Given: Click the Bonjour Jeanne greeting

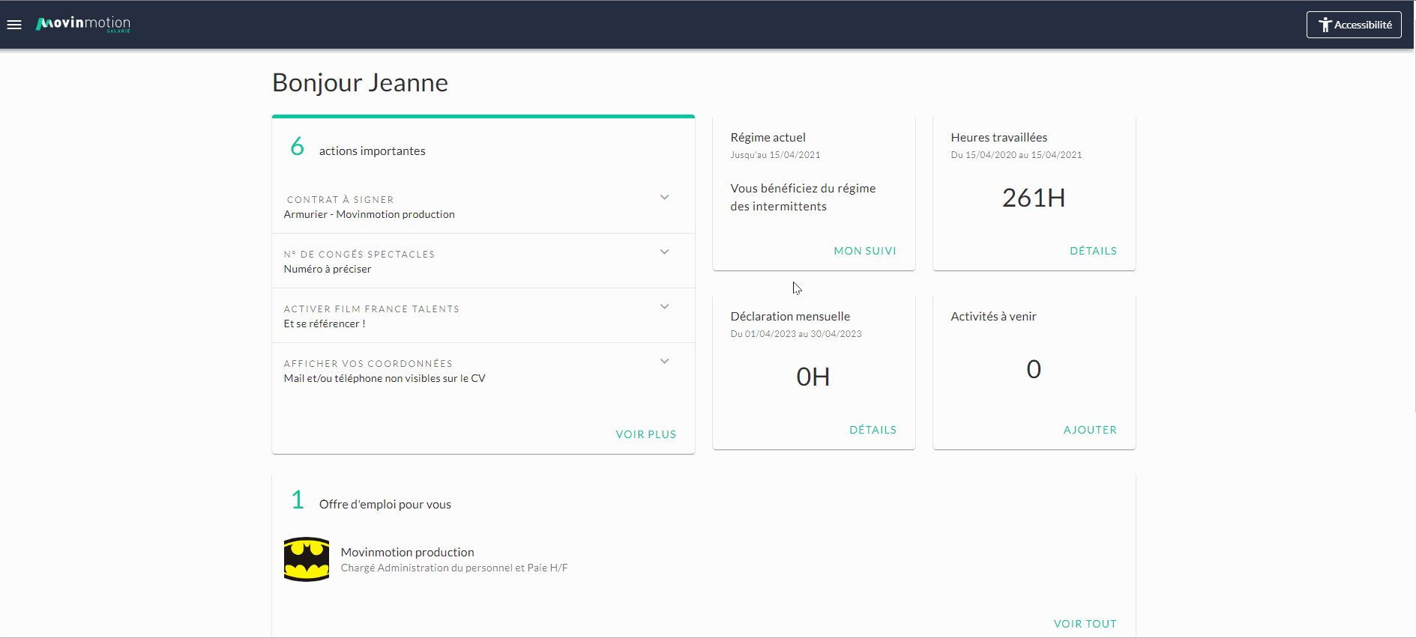Looking at the screenshot, I should [360, 82].
